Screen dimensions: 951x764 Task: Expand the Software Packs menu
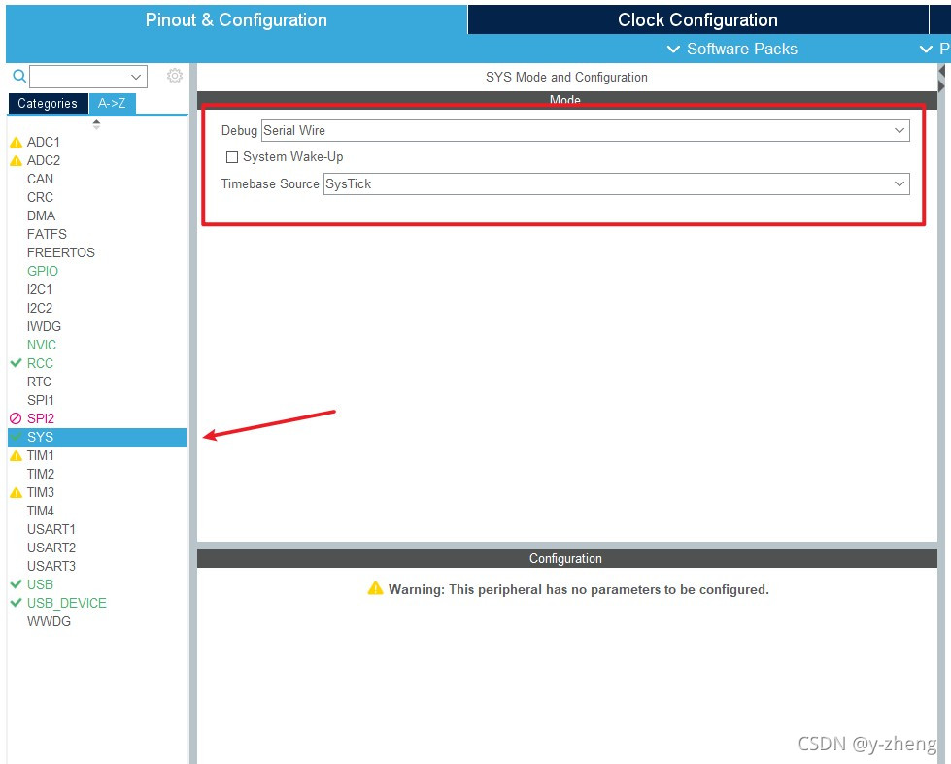point(732,50)
